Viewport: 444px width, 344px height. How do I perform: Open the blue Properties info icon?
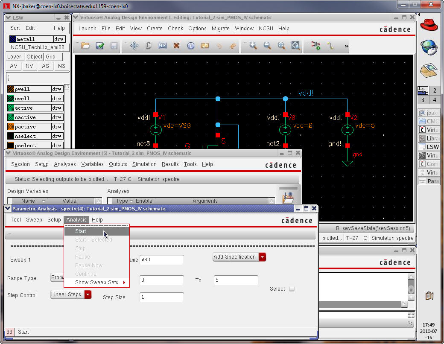(191, 46)
